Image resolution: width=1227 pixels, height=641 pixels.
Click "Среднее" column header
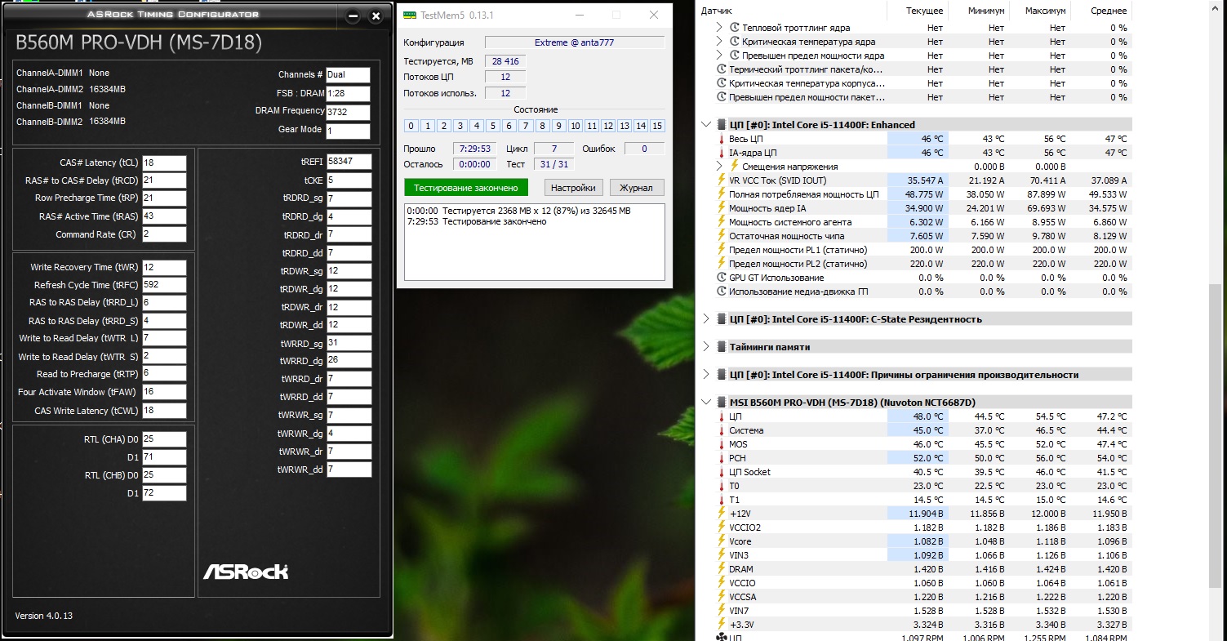tap(1109, 11)
